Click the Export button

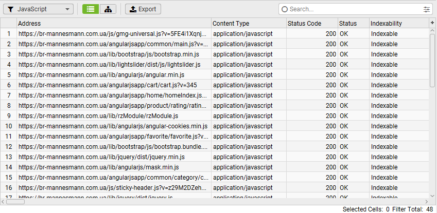coord(143,9)
